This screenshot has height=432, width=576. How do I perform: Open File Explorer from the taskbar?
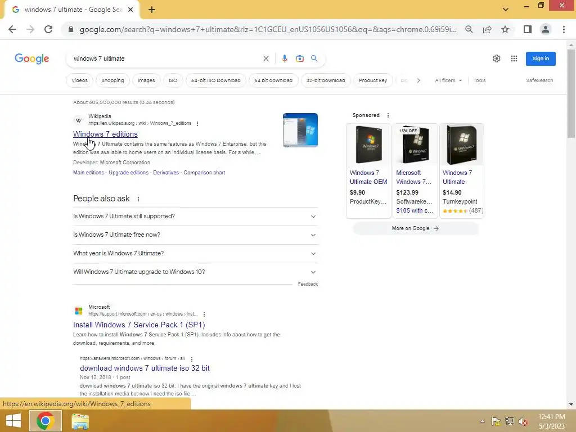point(80,421)
